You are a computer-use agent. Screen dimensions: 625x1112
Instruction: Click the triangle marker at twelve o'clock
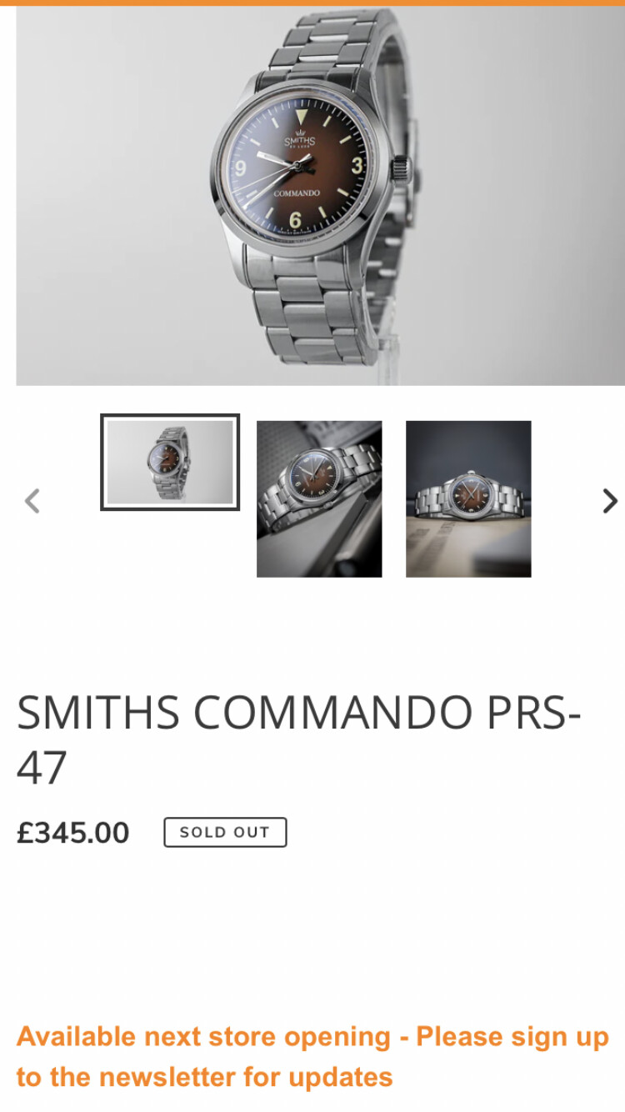point(302,116)
